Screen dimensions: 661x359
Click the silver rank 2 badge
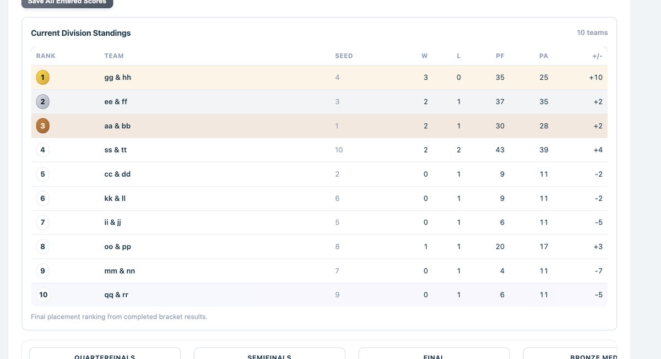[43, 102]
